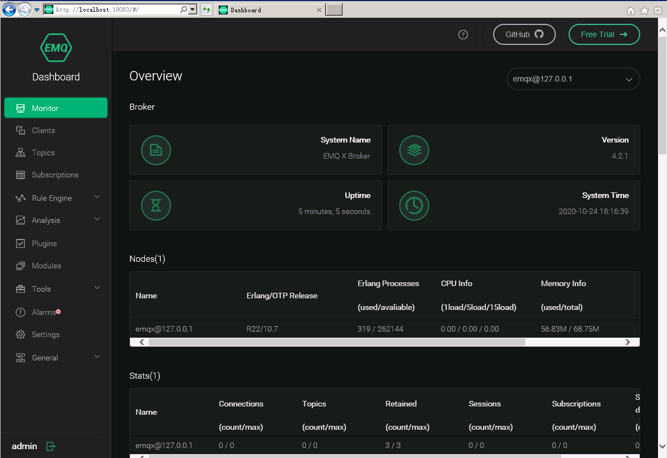The image size is (668, 458).
Task: Click the System Time clock icon
Action: tap(414, 206)
